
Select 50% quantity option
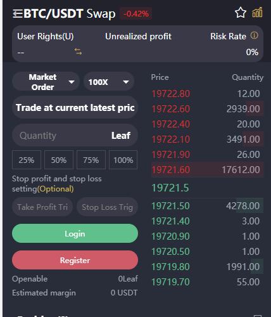click(59, 160)
